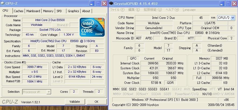Viewport: 238px width, 110px height.
Task: Click the Threads count field in CPU-Z
Action: (x=99, y=92)
